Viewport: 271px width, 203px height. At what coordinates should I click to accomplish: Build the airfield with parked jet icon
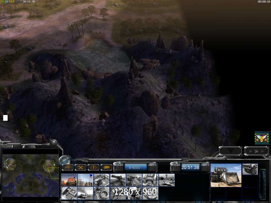point(167,180)
